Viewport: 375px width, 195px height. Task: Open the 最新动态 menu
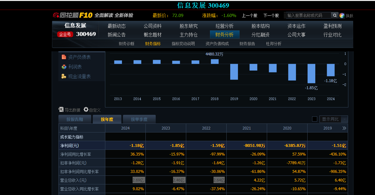tap(117, 26)
